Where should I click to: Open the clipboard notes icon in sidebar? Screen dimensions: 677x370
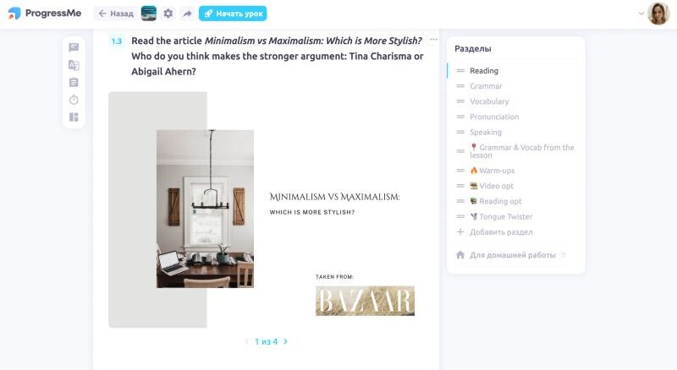(x=74, y=83)
